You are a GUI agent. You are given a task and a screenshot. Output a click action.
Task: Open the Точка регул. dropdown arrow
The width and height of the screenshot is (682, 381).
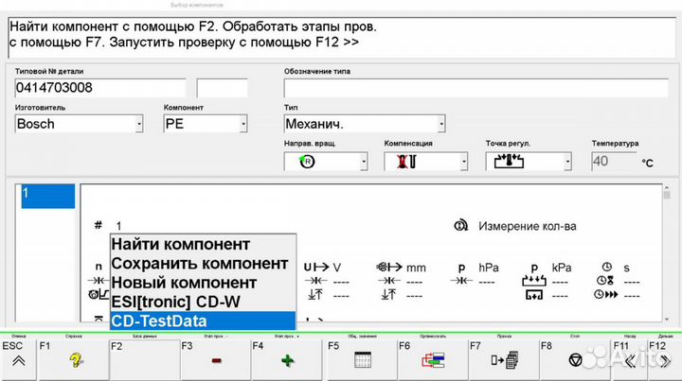click(567, 162)
